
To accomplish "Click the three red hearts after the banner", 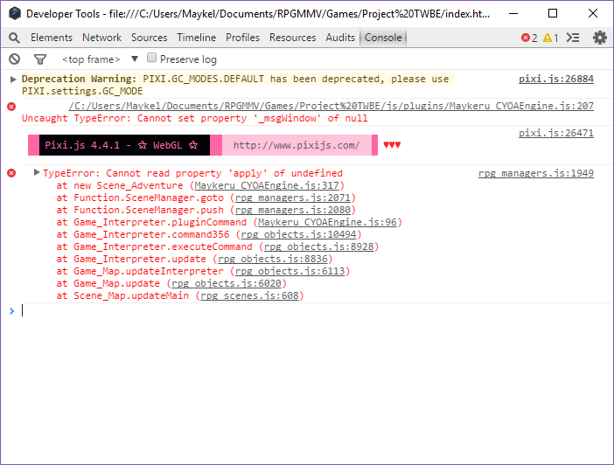I will 392,145.
